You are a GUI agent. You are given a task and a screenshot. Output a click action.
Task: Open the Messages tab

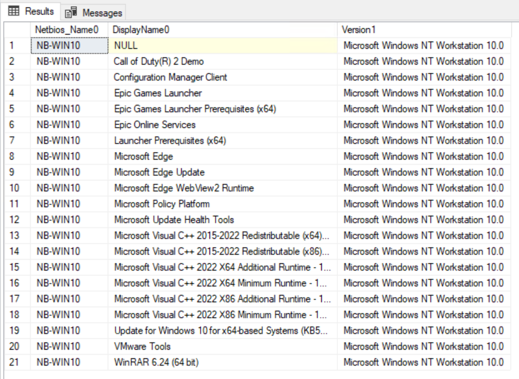(x=93, y=13)
